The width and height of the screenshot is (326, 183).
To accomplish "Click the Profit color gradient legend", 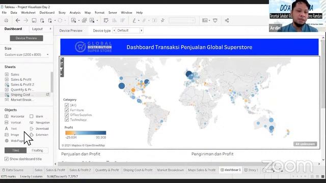I will [86, 133].
